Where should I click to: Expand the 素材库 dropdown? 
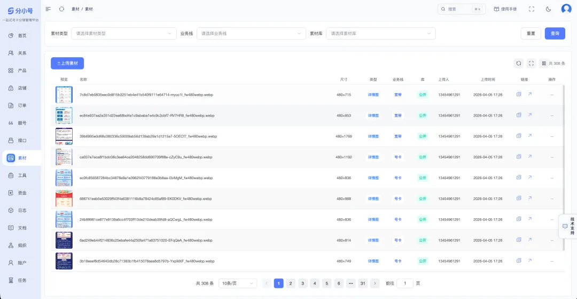tap(381, 33)
